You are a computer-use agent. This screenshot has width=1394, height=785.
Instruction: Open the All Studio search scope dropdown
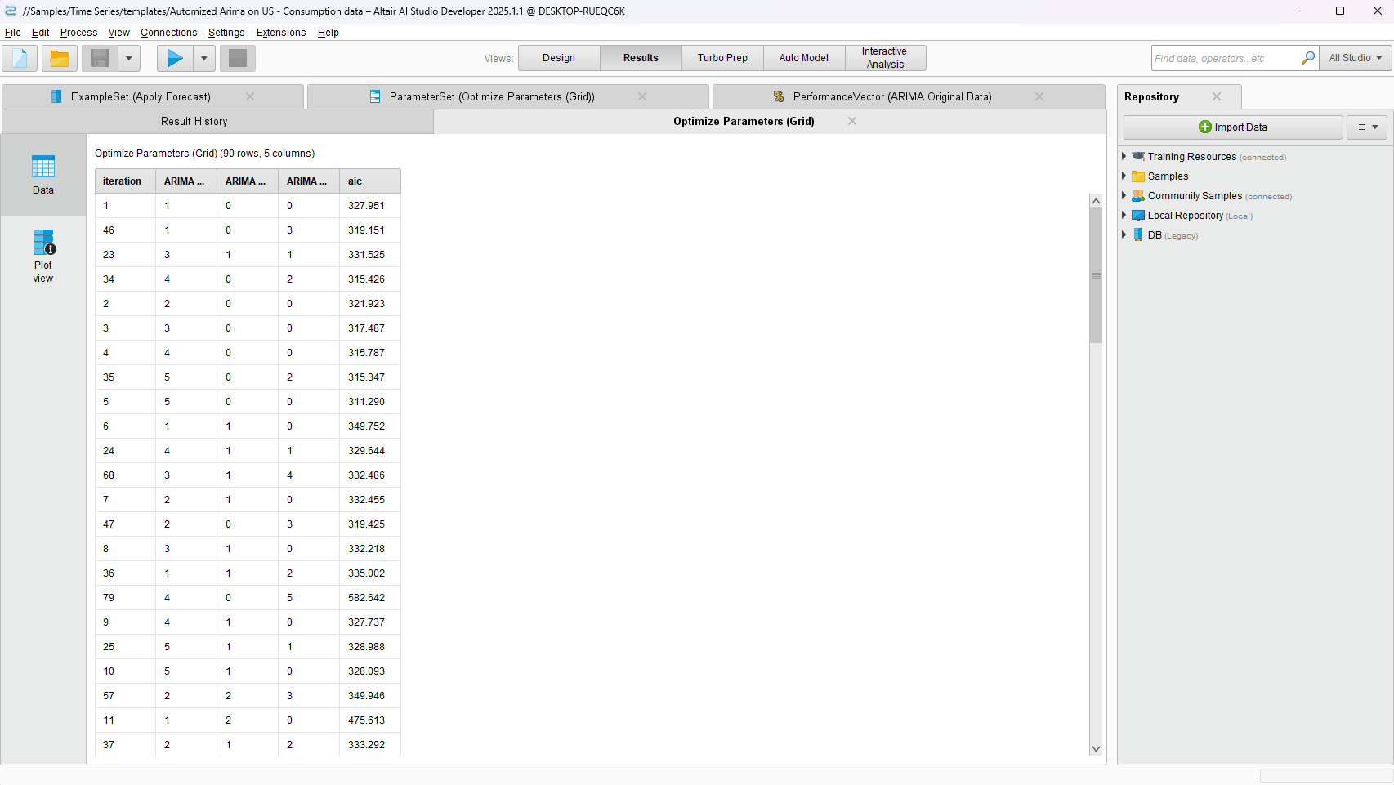(1356, 58)
